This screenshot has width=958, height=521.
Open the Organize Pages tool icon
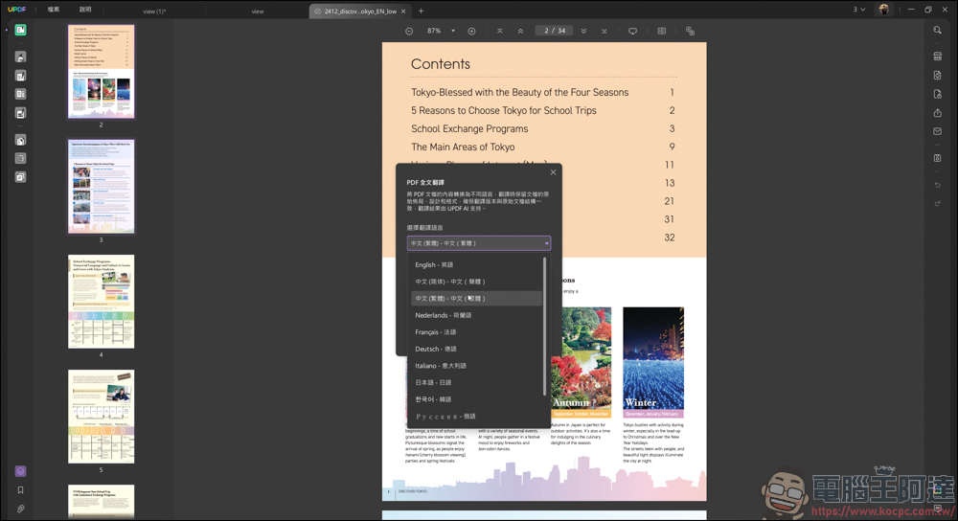[20, 141]
